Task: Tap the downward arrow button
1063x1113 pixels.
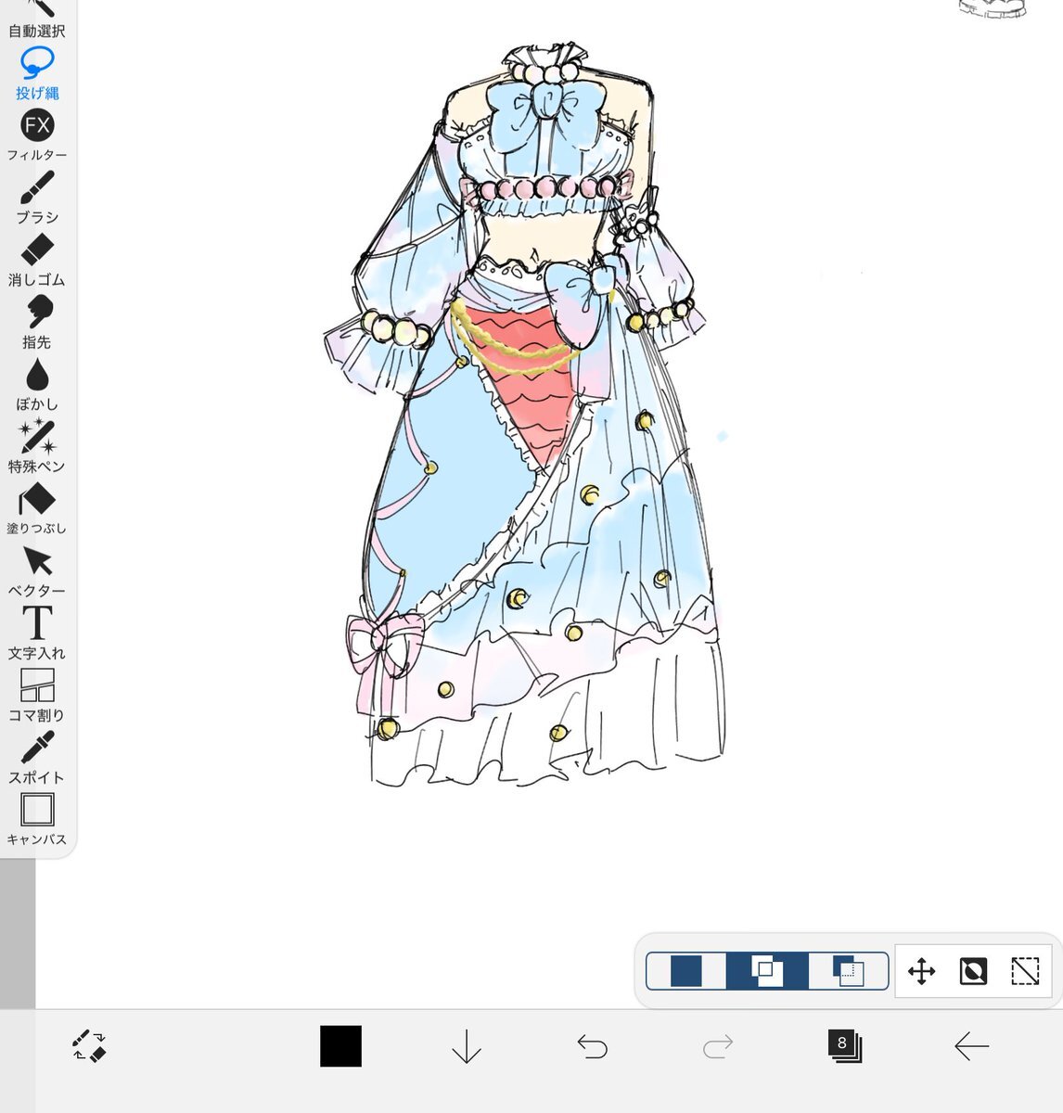Action: coord(466,1047)
